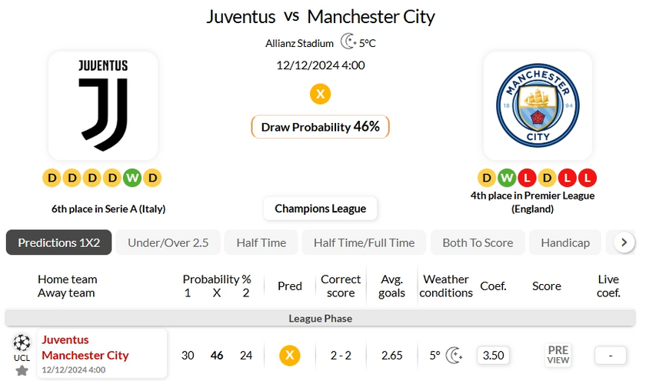646x381 pixels.
Task: Click the UCL ball icon in match row
Action: pos(22,343)
